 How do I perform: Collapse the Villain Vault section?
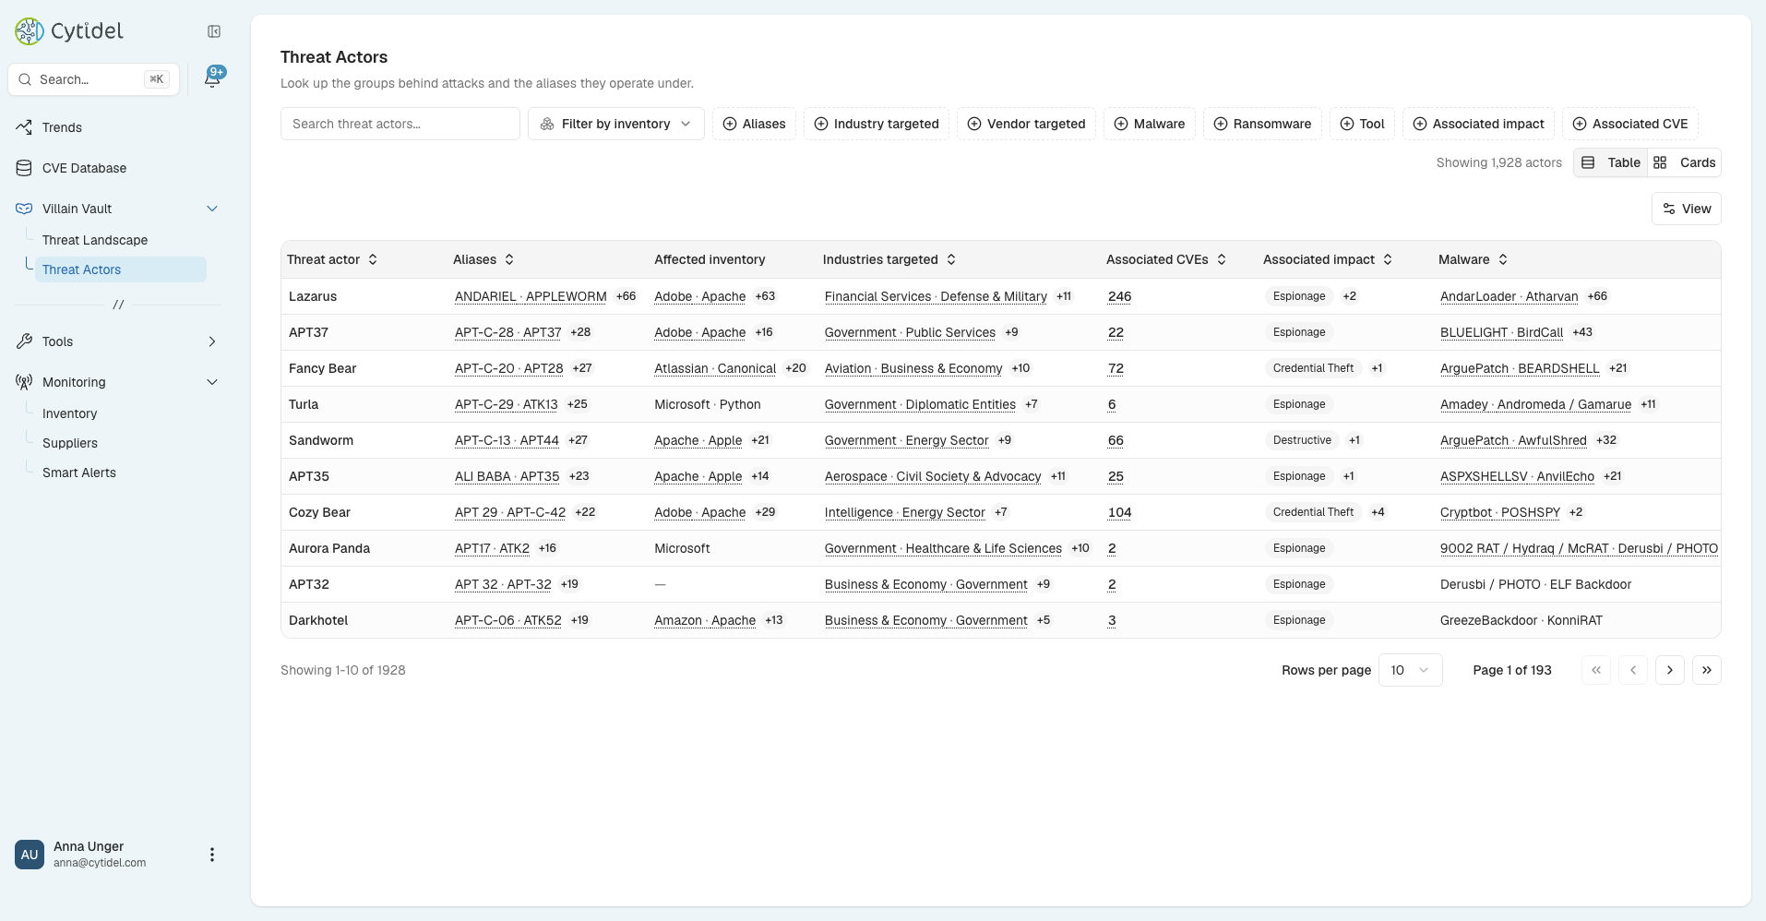212,209
